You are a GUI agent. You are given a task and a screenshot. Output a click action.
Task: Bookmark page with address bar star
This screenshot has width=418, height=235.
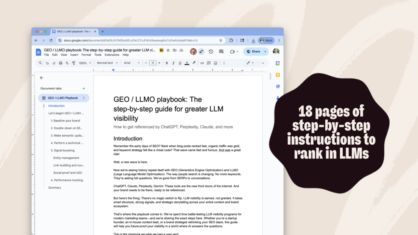[x=221, y=40]
